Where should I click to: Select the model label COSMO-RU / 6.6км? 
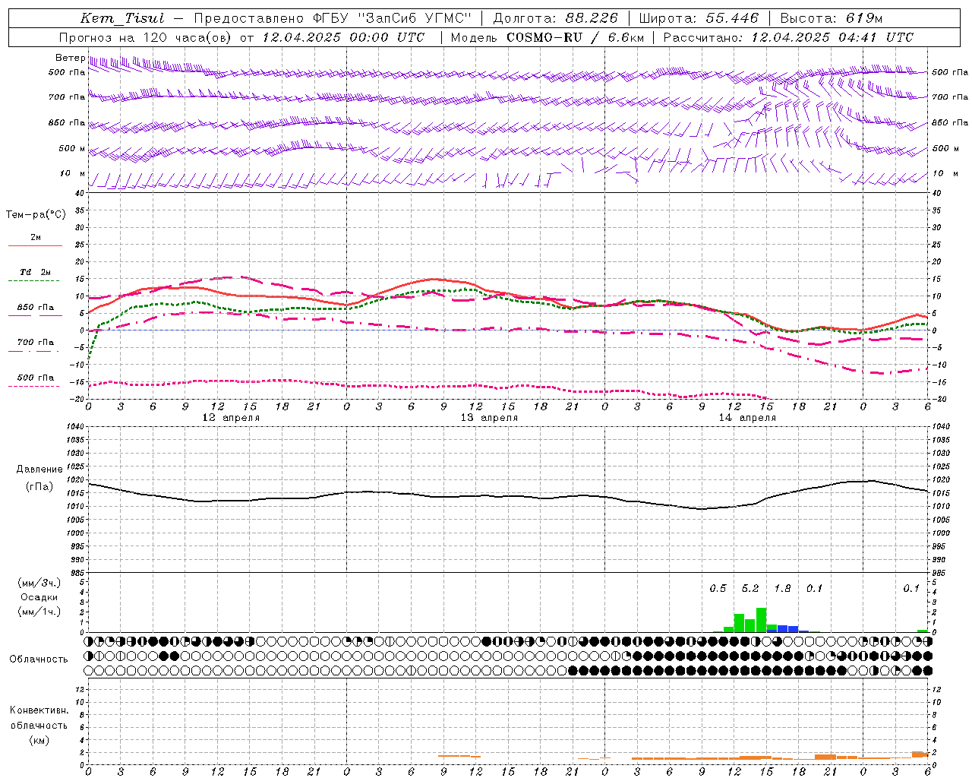coord(575,37)
